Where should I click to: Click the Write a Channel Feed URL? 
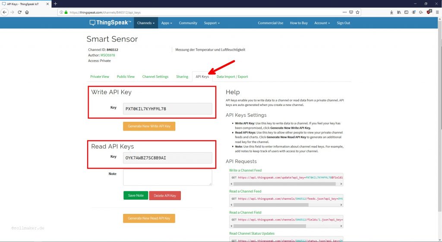click(290, 178)
